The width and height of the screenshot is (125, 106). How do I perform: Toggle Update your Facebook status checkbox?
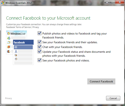(39, 52)
